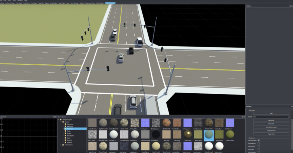Image resolution: width=293 pixels, height=153 pixels.
Task: Expand the Props folder arrow
Action: 63,133
